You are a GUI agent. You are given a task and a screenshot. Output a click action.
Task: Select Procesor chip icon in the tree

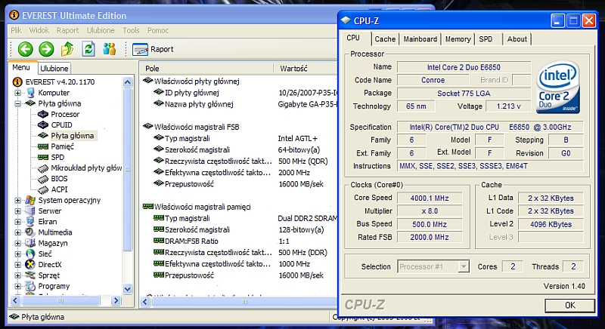(43, 114)
